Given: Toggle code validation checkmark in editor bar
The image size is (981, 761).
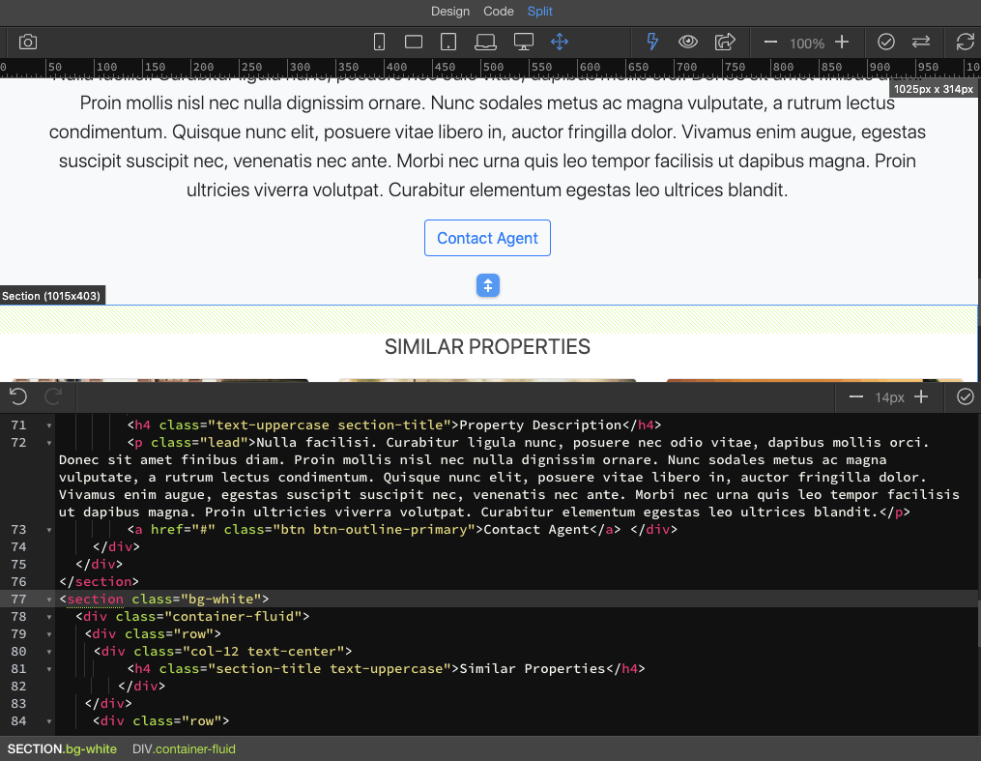Looking at the screenshot, I should coord(964,397).
